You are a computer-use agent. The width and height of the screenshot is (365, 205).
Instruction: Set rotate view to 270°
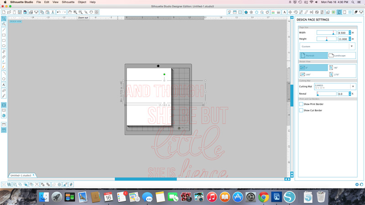[x=342, y=74]
